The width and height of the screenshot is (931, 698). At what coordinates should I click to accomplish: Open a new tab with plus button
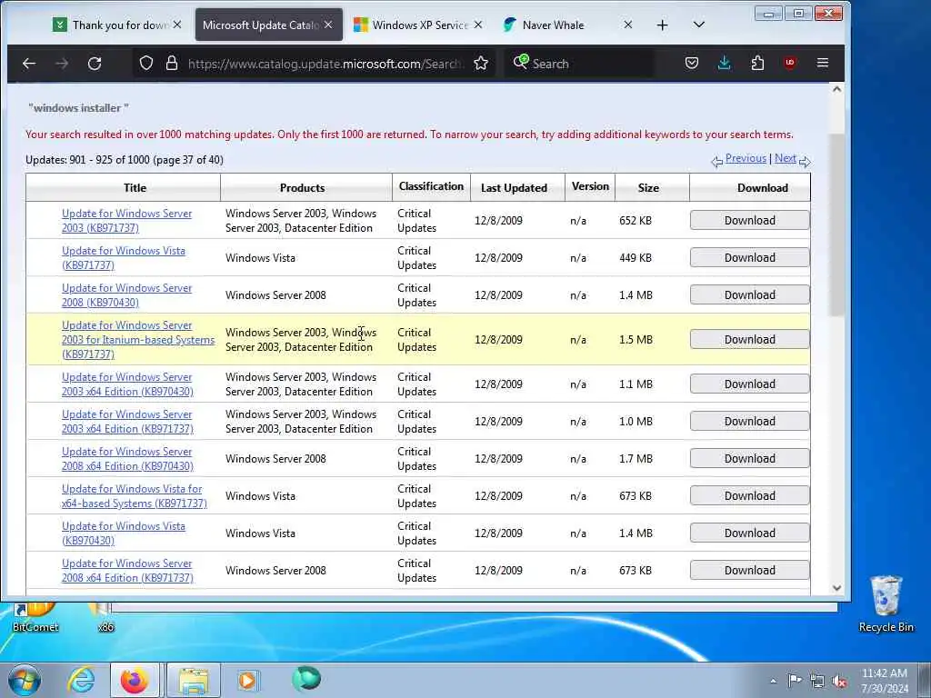662,25
